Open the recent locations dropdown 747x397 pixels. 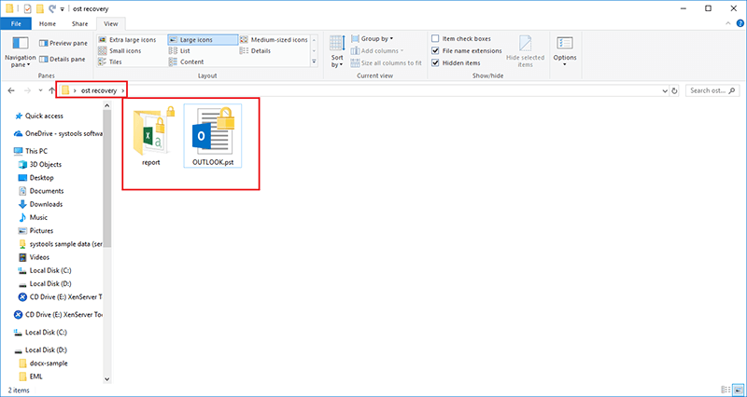pyautogui.click(x=40, y=90)
